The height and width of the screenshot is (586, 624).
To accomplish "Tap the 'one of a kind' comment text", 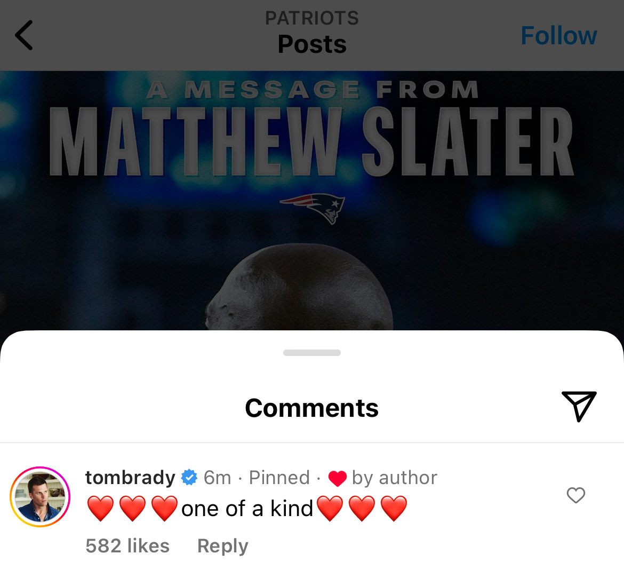I will 247,509.
